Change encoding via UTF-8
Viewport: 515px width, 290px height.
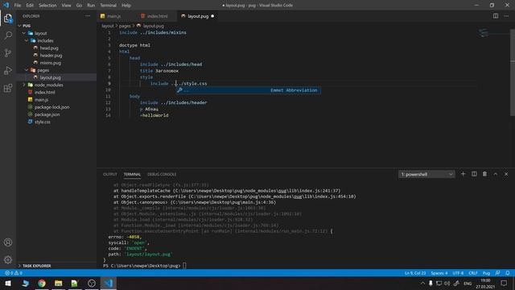pyautogui.click(x=458, y=273)
